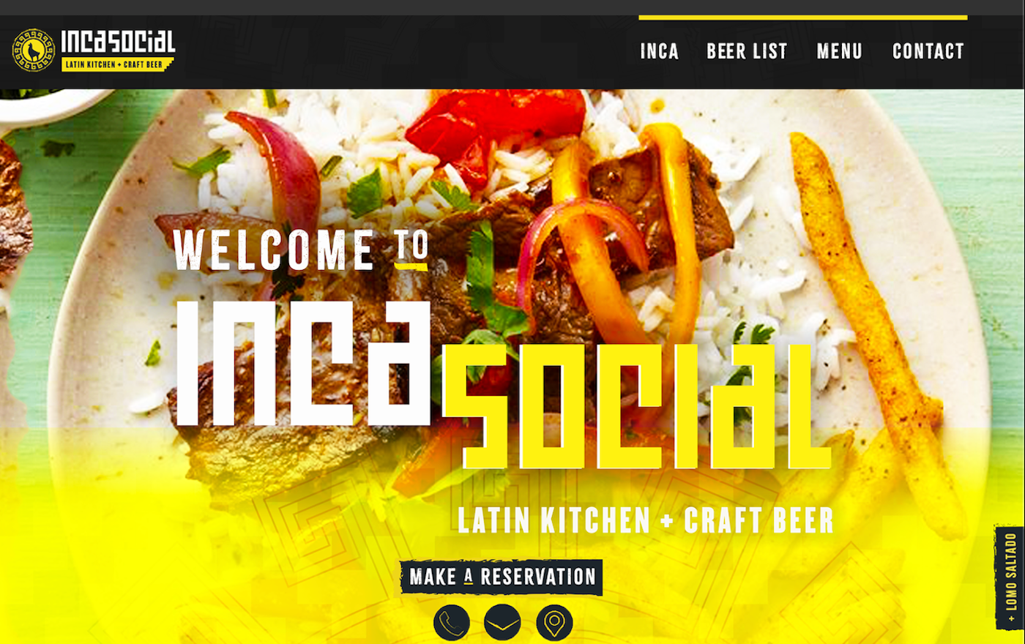Screen dimensions: 1025x644
Task: Click the Make a Reservation button
Action: [502, 577]
